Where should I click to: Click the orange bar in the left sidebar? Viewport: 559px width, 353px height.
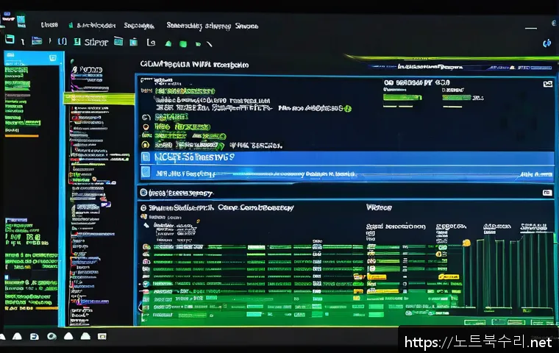pyautogui.click(x=22, y=136)
